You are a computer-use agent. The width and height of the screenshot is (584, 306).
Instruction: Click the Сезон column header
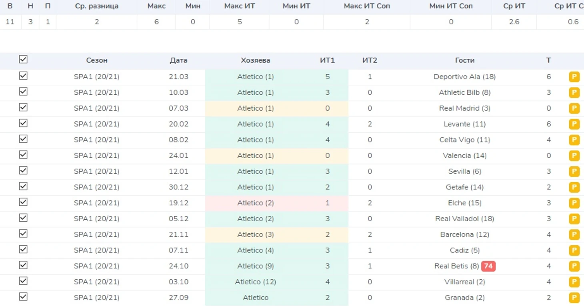(x=97, y=60)
